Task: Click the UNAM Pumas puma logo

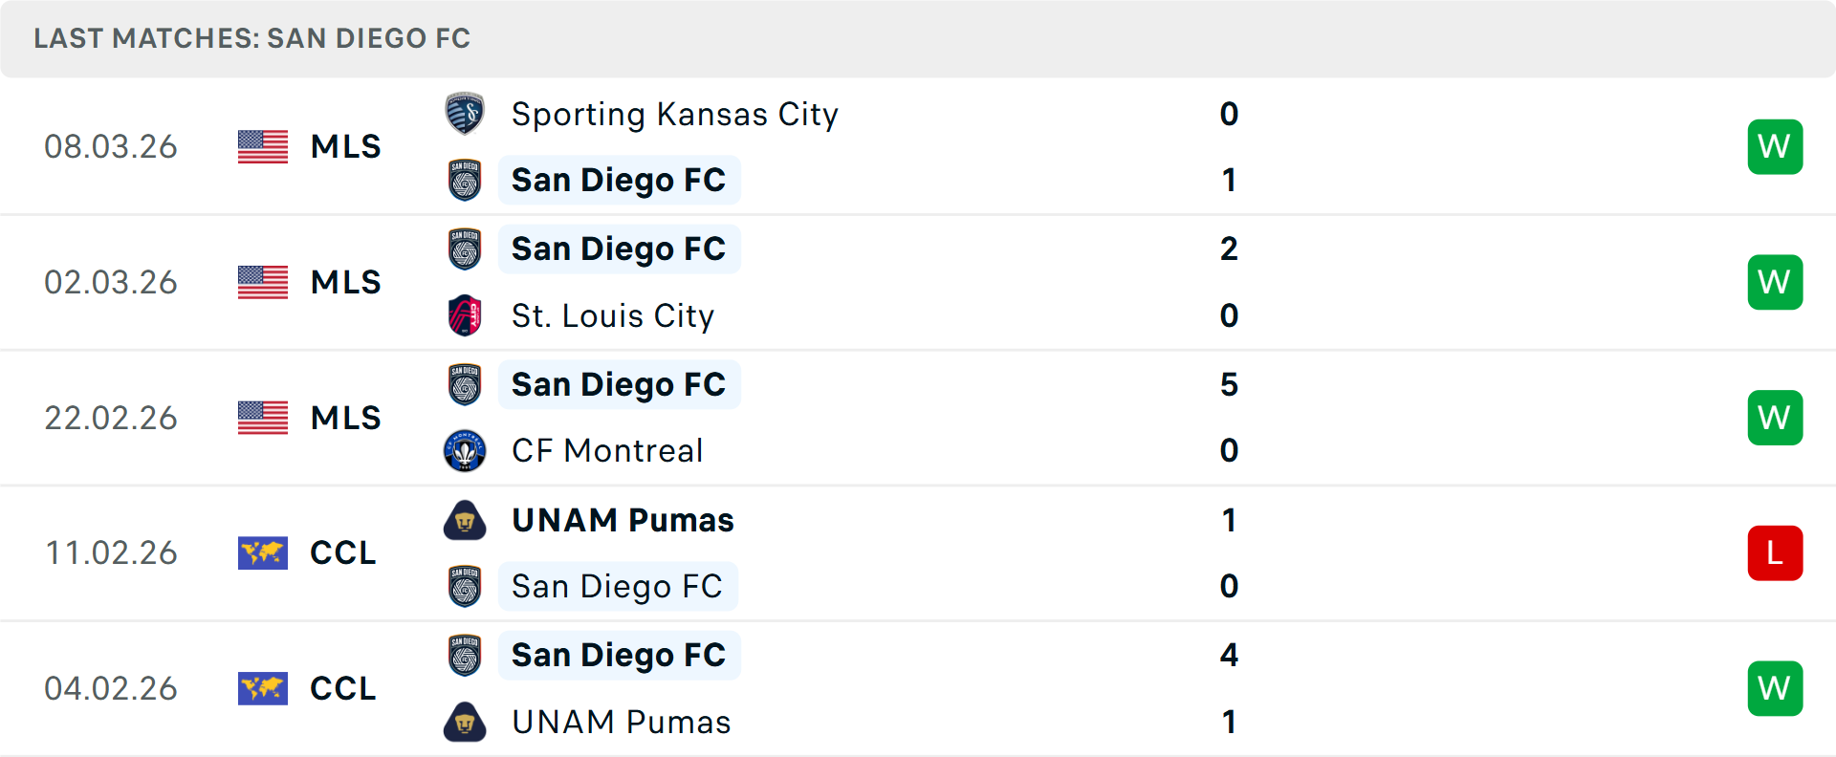Action: click(x=465, y=520)
